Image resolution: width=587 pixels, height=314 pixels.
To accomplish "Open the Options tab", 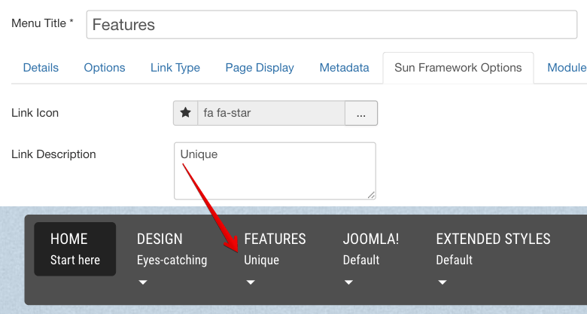I will (105, 68).
